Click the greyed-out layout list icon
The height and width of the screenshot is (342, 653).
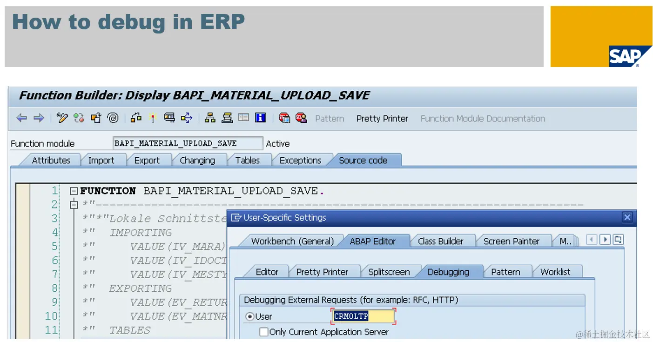[243, 118]
